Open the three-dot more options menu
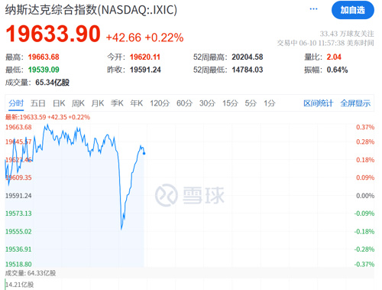Image resolution: width=382 pixels, height=290 pixels. click(x=313, y=9)
